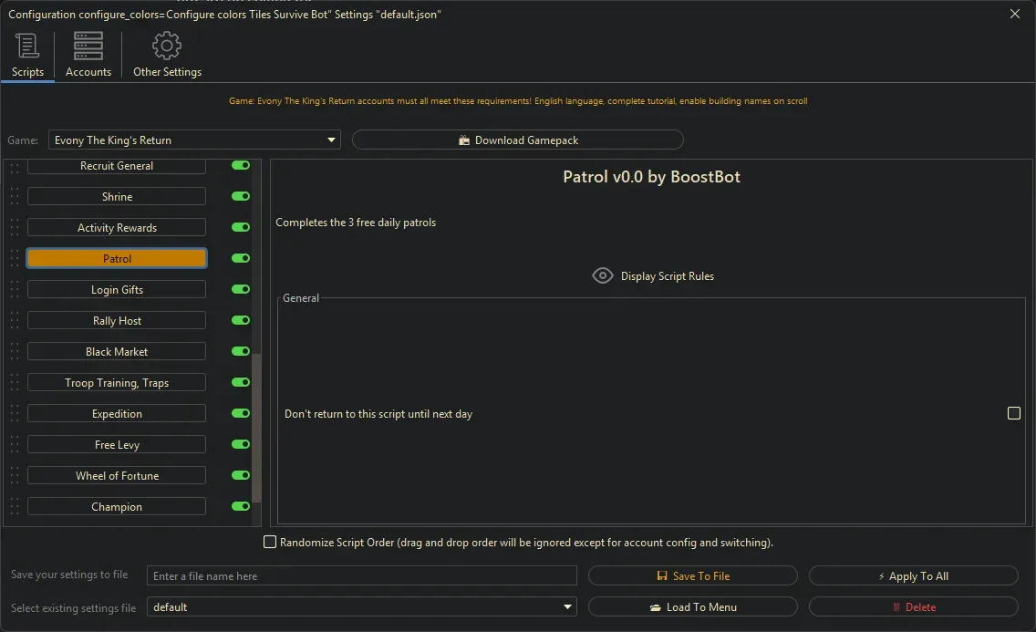Focus the file name input field
Viewport: 1036px width, 632px height.
pyautogui.click(x=361, y=576)
